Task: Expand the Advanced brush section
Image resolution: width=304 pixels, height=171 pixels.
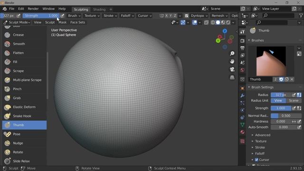Action: coord(263,135)
